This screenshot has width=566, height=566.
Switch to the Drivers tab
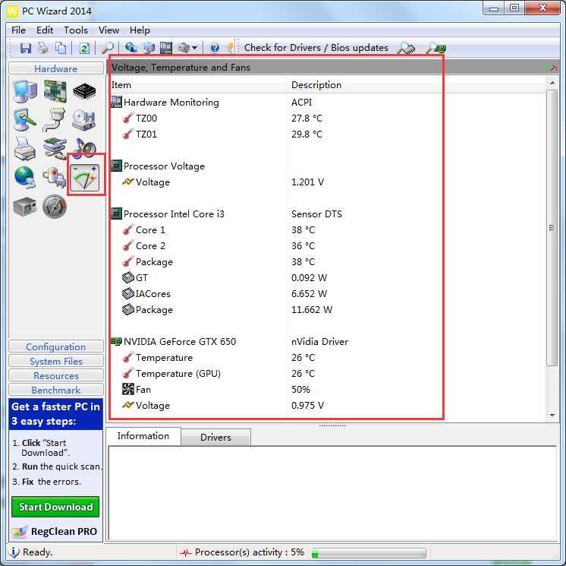(216, 438)
